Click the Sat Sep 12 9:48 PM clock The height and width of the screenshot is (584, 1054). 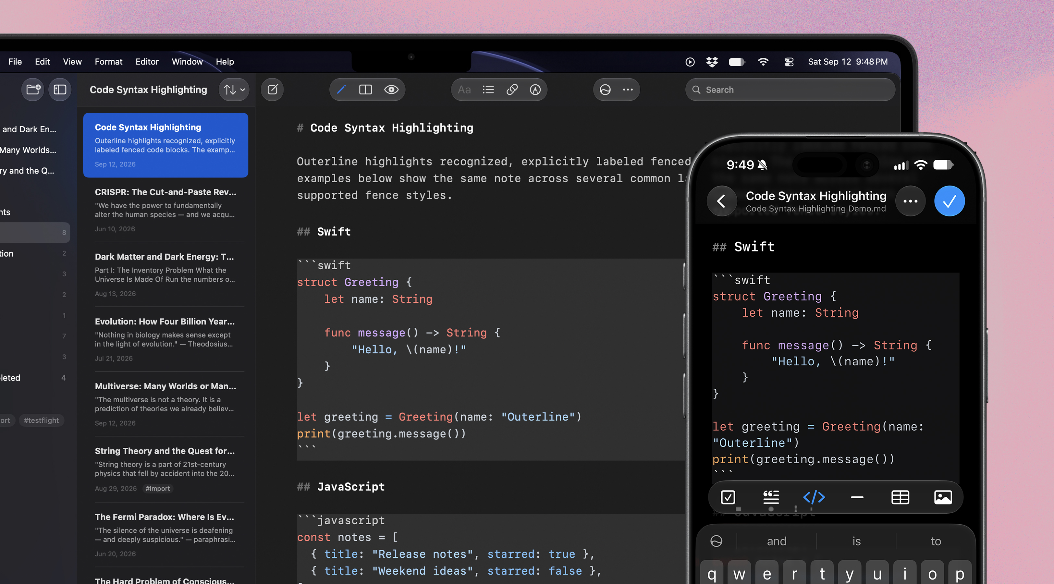(x=848, y=62)
